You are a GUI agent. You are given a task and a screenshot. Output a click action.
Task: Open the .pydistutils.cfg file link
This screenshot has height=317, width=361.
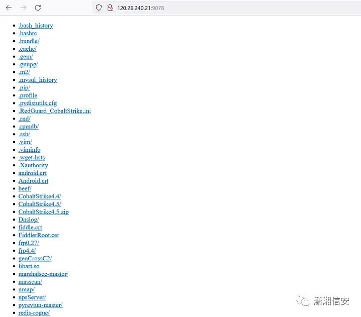38,103
